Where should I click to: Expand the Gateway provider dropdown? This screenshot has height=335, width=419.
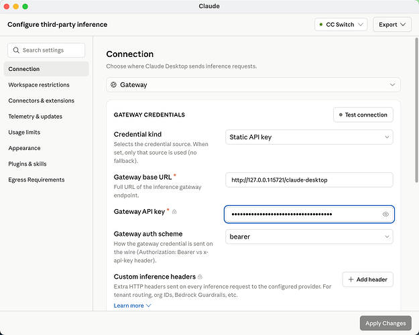253,84
